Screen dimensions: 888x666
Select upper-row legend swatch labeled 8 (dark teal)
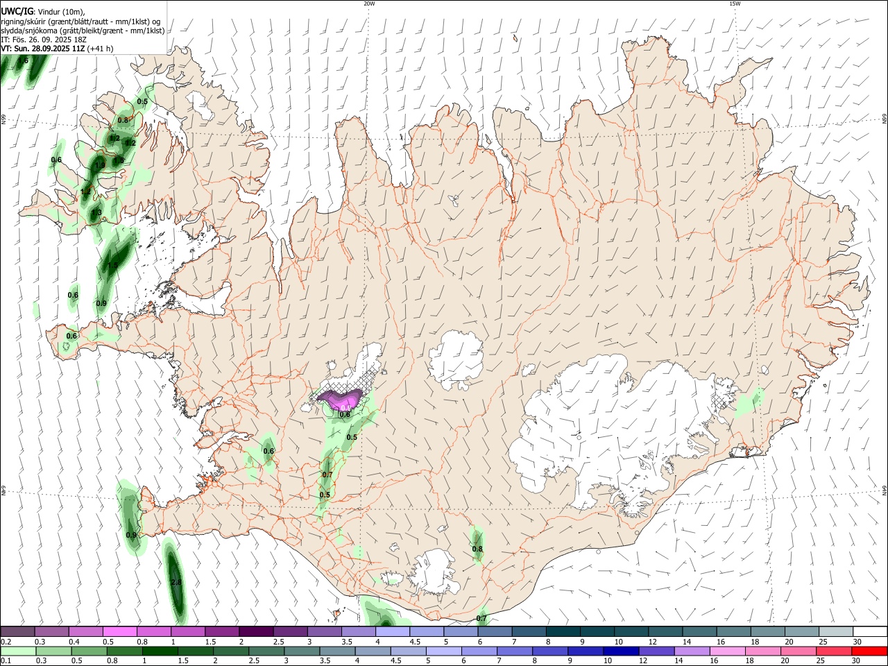click(563, 631)
